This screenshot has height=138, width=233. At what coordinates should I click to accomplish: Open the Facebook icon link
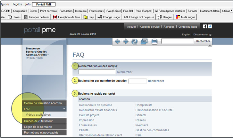[205, 26]
